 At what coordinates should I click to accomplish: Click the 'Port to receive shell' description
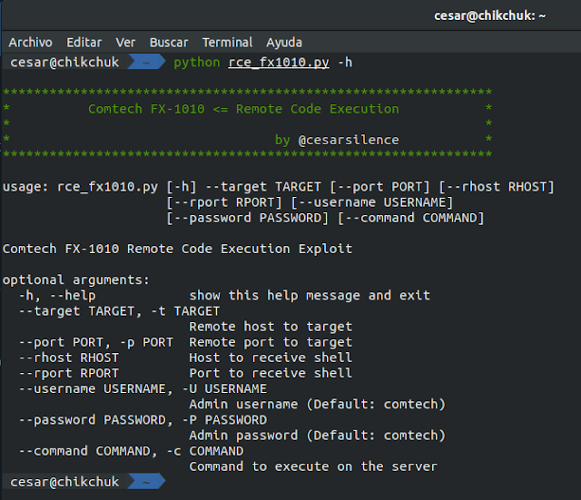point(271,373)
